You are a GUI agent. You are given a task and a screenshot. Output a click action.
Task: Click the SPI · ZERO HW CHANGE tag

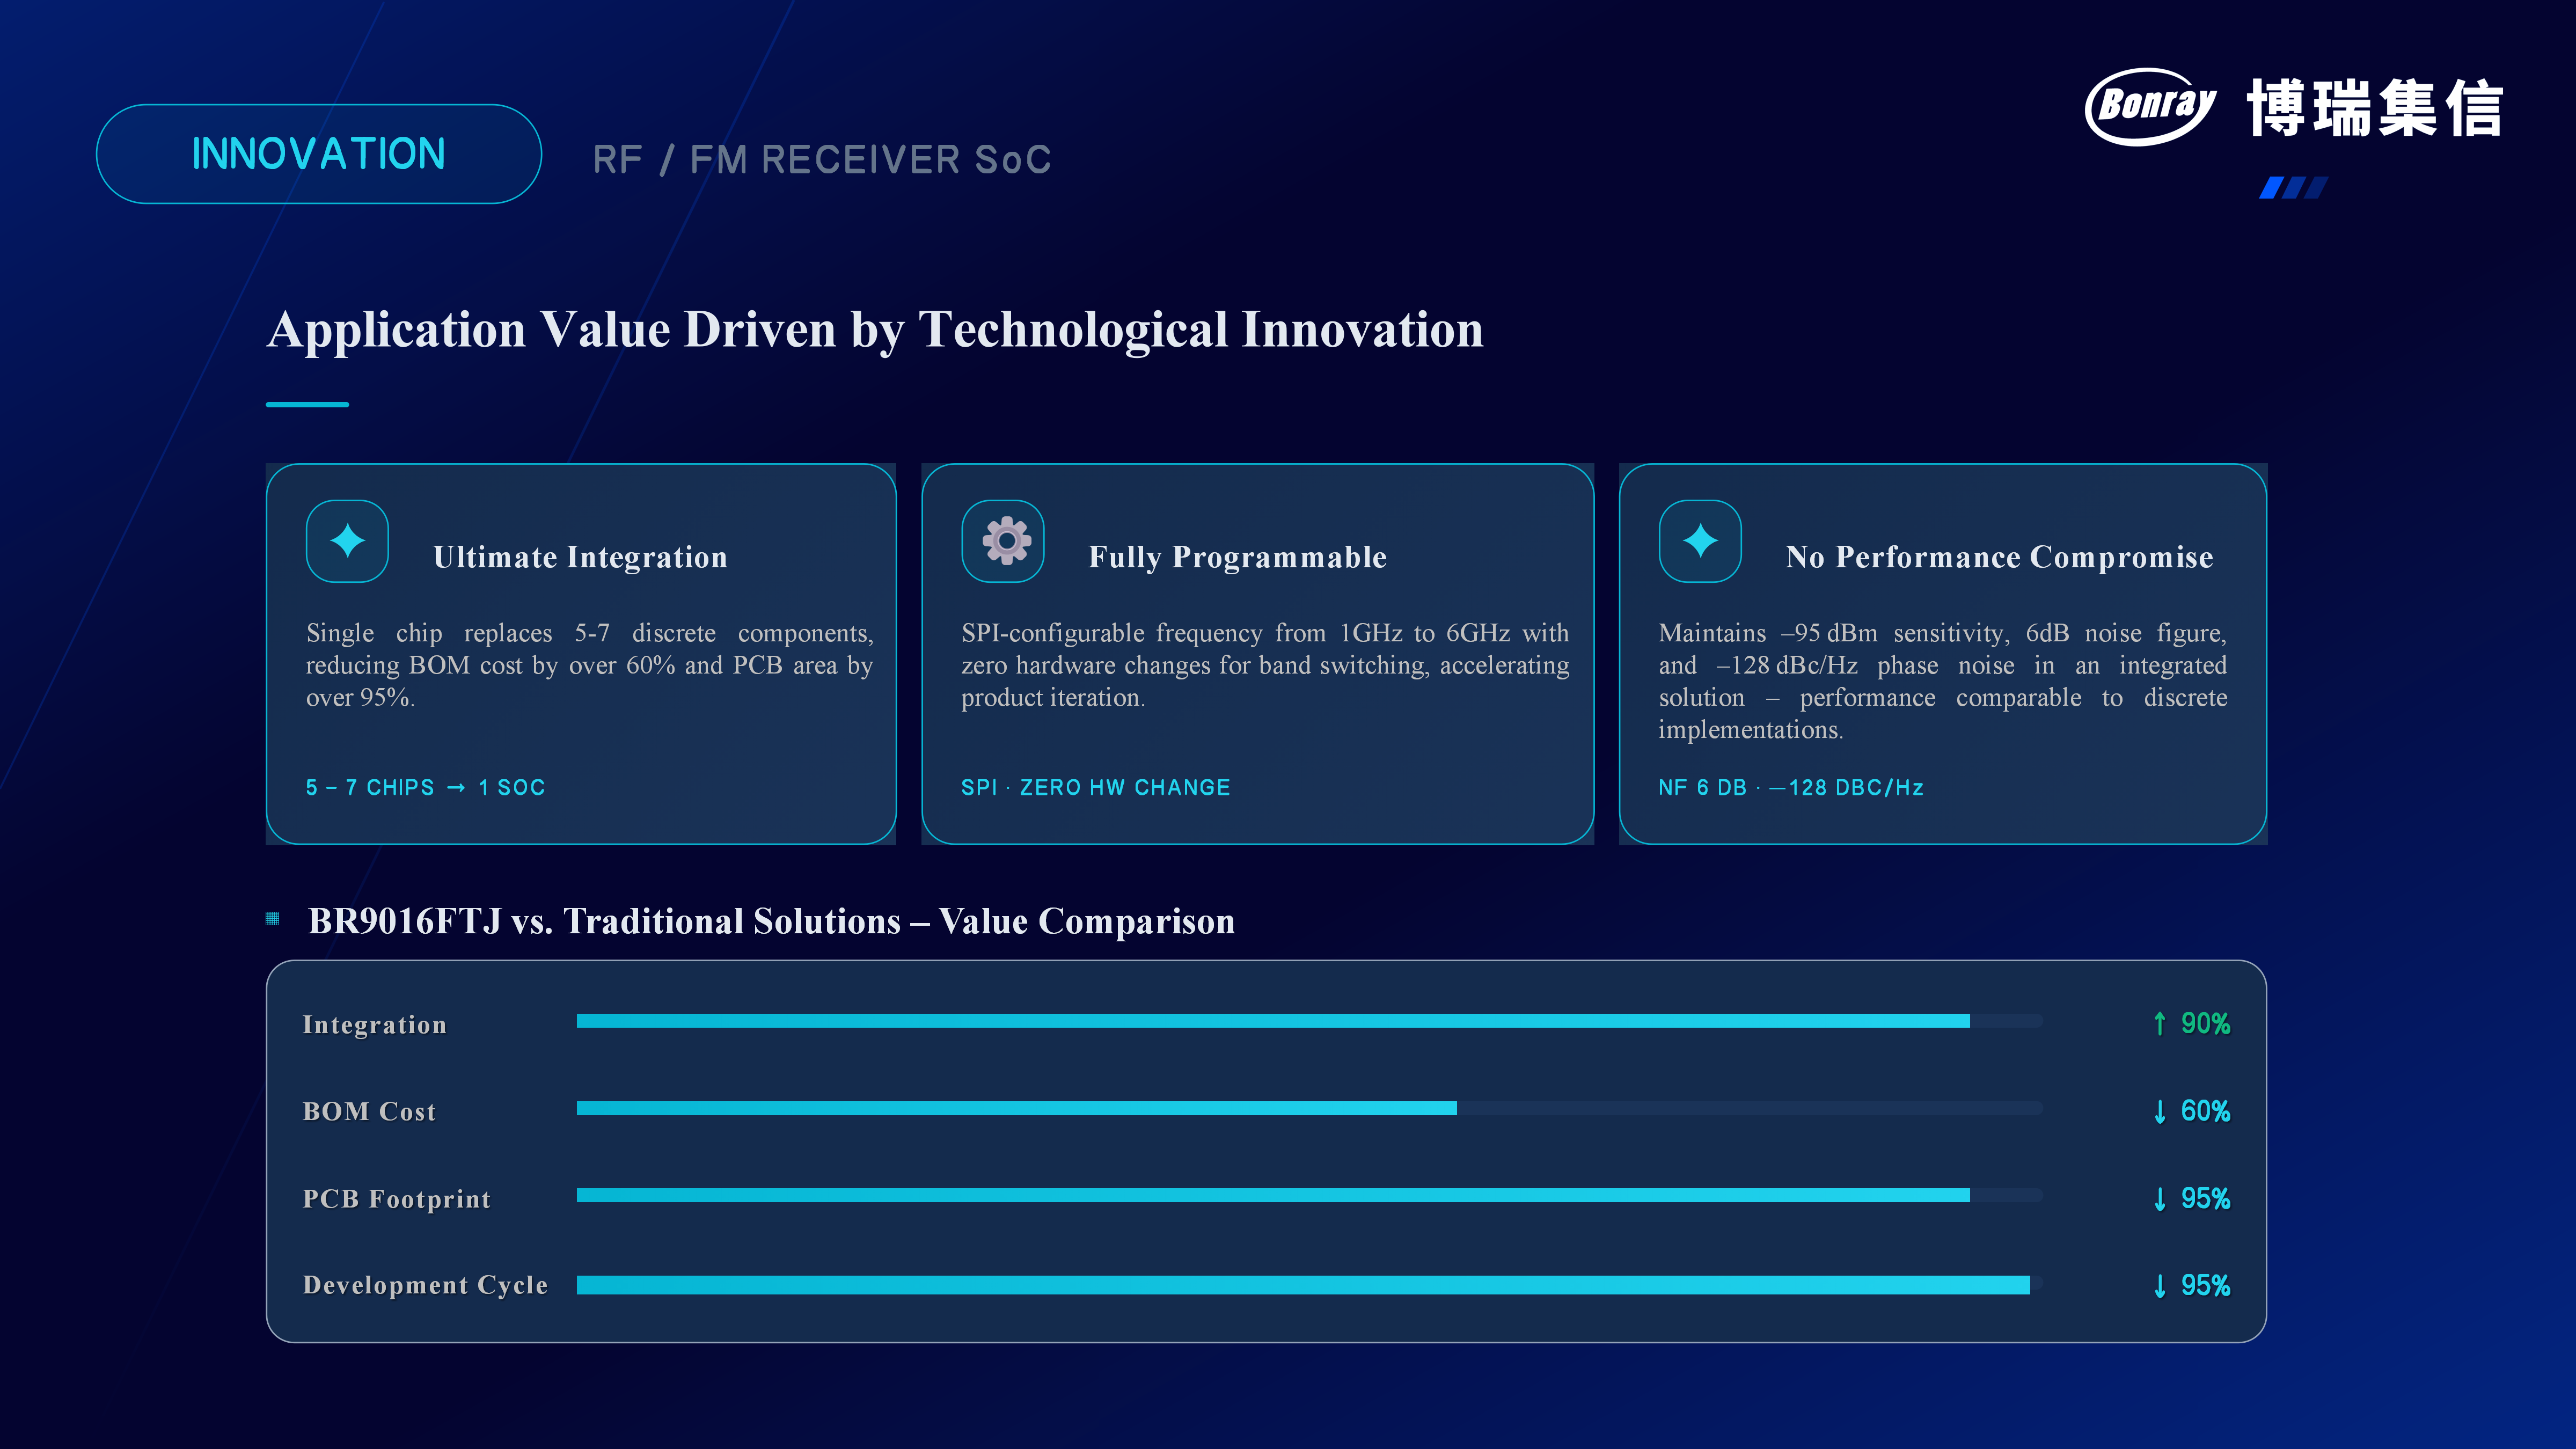pos(1096,788)
